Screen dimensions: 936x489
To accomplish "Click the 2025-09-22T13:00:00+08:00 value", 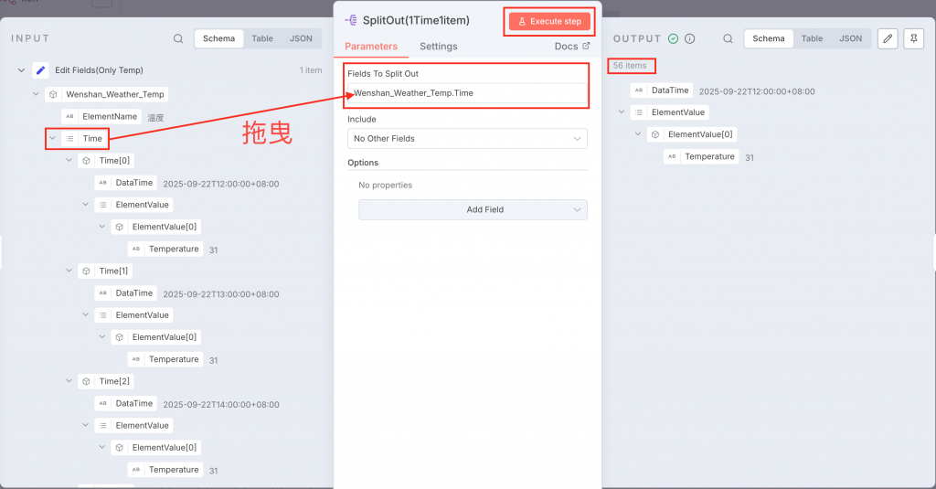I will 221,294.
